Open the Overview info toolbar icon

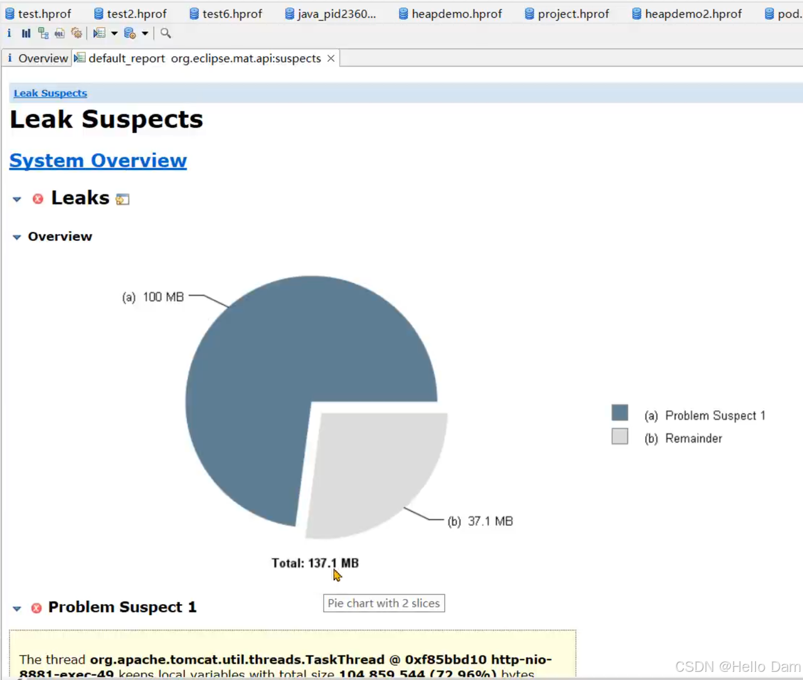[x=9, y=33]
